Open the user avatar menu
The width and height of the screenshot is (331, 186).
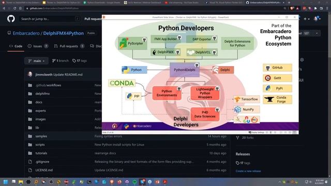click(x=317, y=19)
